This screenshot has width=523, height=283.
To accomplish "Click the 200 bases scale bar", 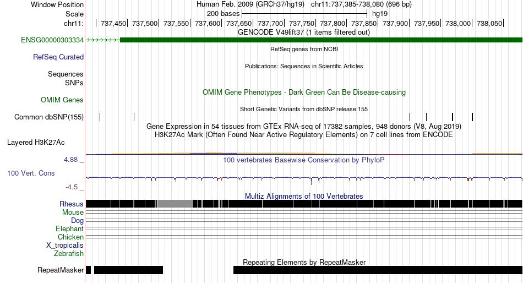I will click(x=304, y=14).
